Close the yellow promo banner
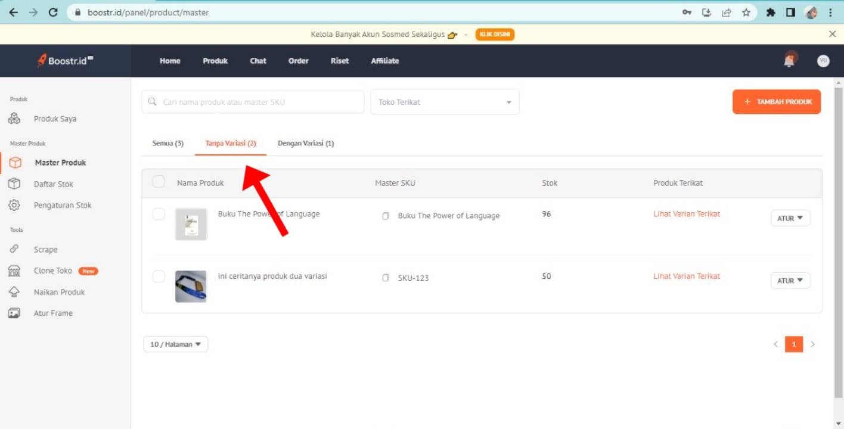The image size is (844, 429). 833,34
